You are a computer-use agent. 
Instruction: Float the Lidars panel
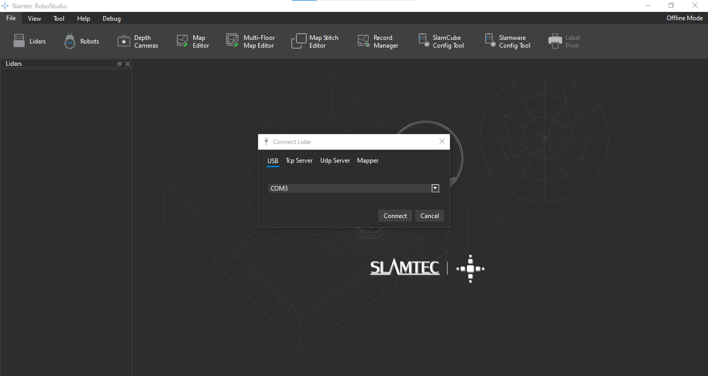coord(120,64)
